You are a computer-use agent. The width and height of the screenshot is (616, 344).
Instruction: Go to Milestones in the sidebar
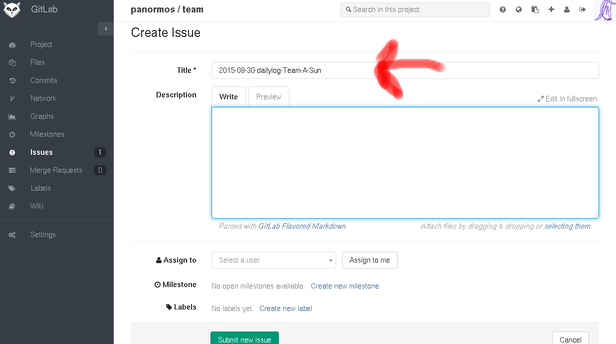click(47, 134)
